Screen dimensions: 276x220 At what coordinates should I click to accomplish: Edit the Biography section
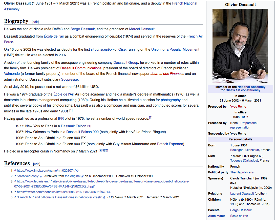click(35, 22)
